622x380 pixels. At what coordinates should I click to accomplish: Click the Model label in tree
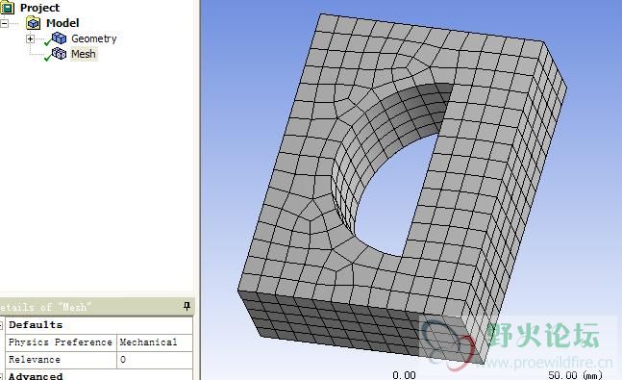click(62, 23)
